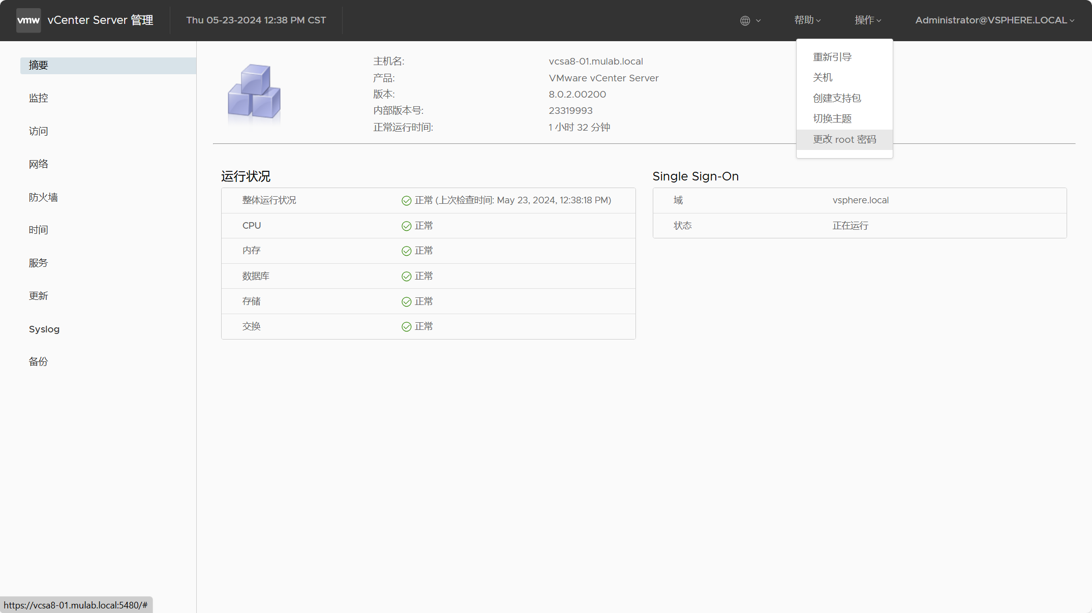This screenshot has width=1092, height=613.
Task: Click the 内存 status check icon
Action: click(x=406, y=251)
